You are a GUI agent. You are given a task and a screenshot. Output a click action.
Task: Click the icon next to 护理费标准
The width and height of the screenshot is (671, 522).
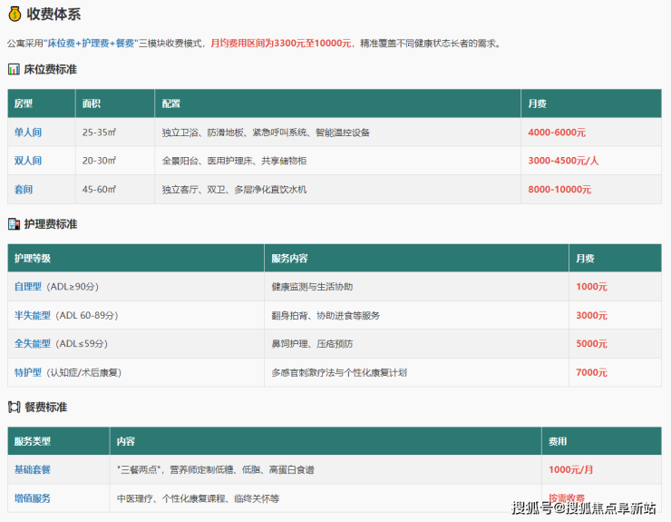click(x=14, y=224)
